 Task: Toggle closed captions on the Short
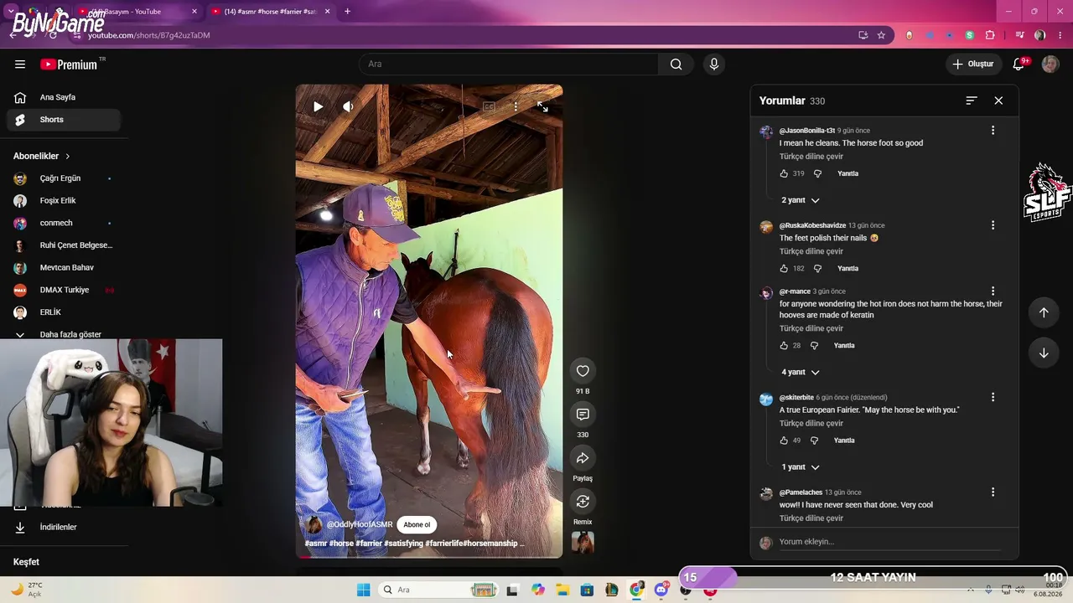click(489, 106)
